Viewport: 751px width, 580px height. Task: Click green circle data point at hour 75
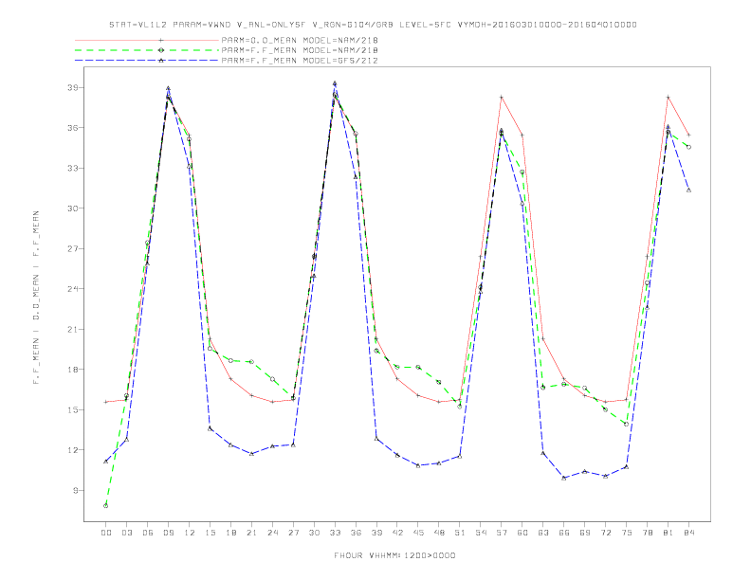(x=627, y=424)
